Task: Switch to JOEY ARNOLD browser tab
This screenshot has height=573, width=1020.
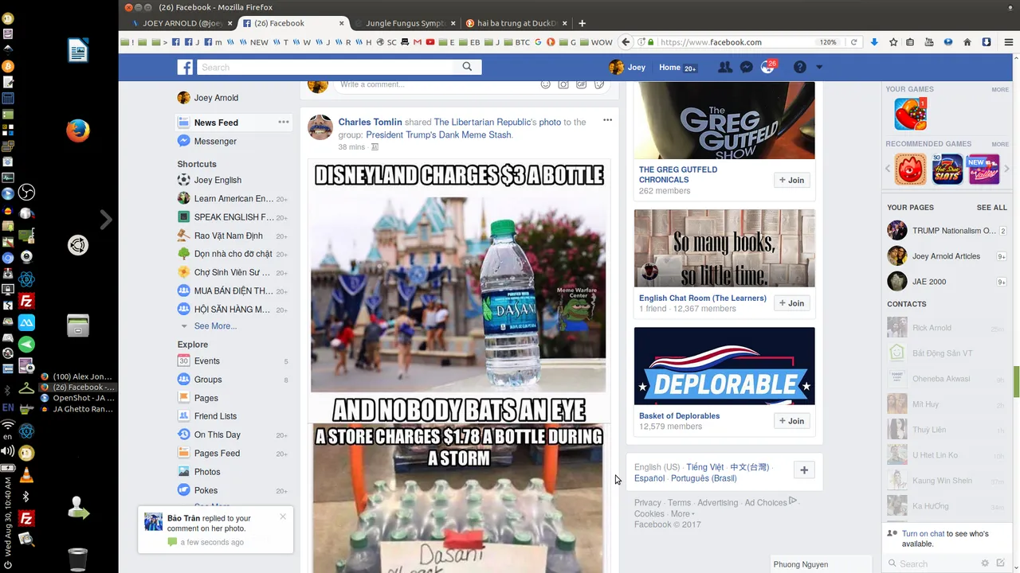Action: pyautogui.click(x=177, y=23)
